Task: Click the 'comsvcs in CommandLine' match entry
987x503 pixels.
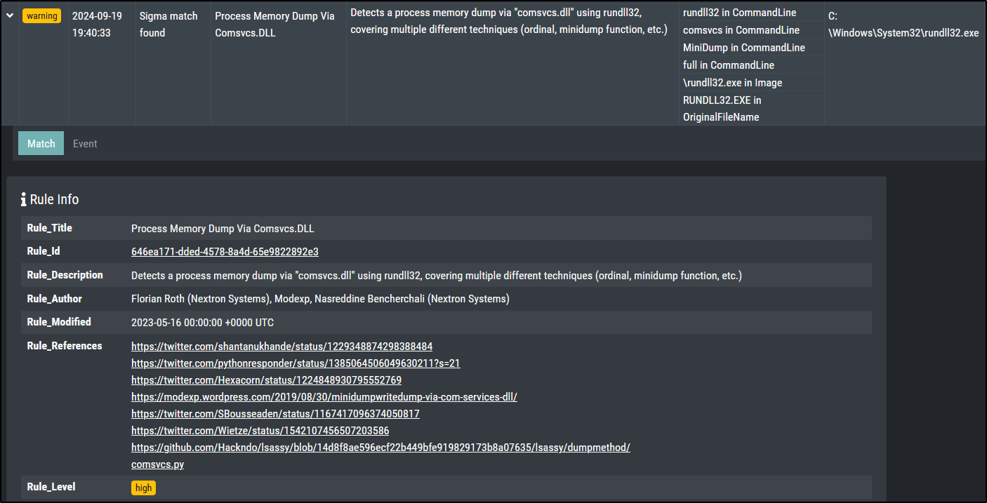Action: (741, 30)
